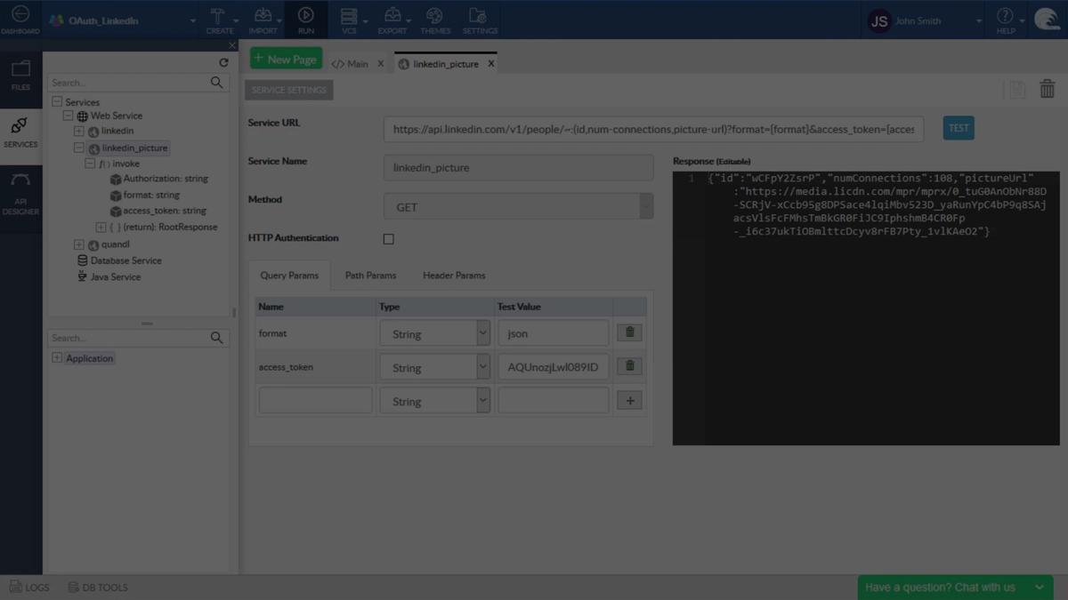Switch to the Path Params tab

370,276
